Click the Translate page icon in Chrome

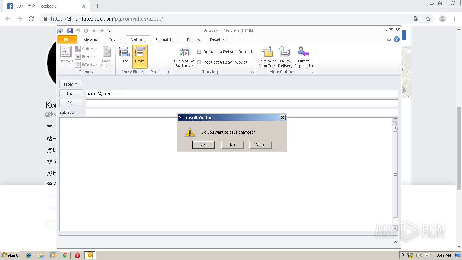[x=416, y=19]
